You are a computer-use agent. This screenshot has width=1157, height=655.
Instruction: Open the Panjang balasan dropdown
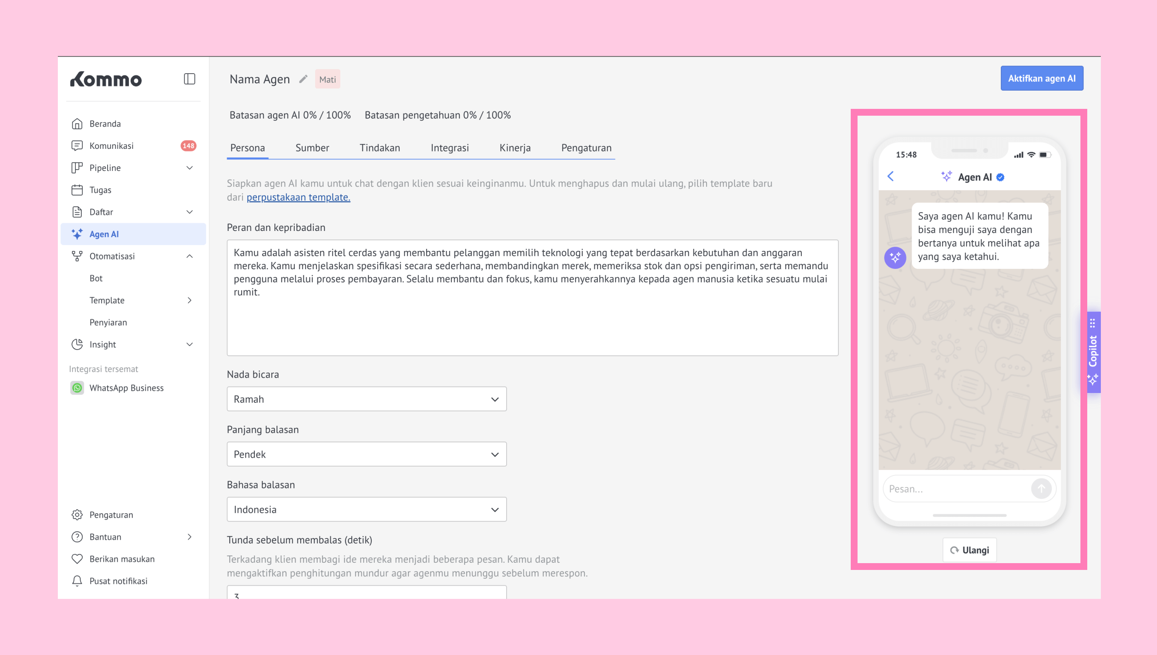point(366,454)
